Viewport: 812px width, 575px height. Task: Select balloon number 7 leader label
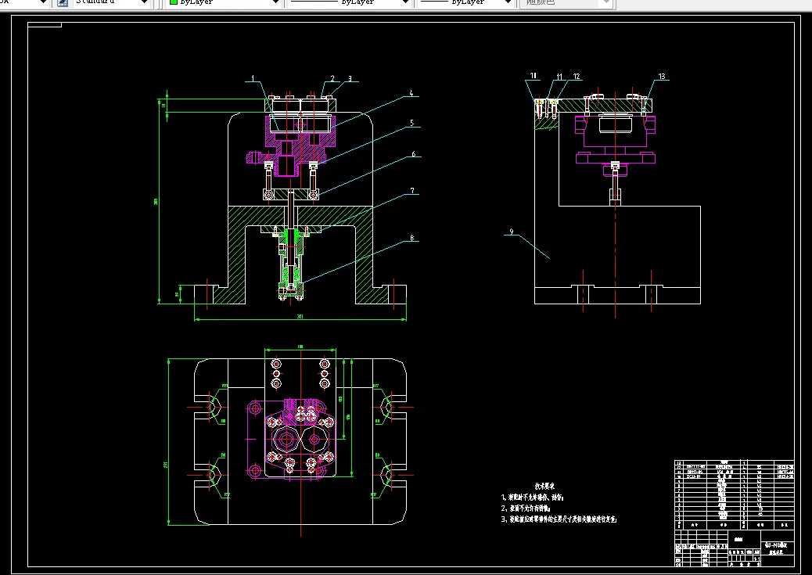pyautogui.click(x=412, y=191)
